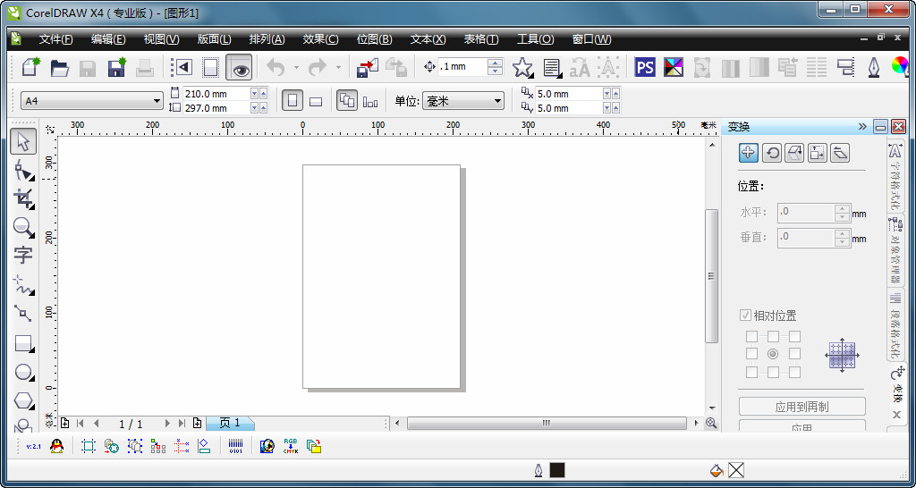Screen dimensions: 916x488
Task: Expand the undo history dropdown arrow
Action: [x=296, y=68]
